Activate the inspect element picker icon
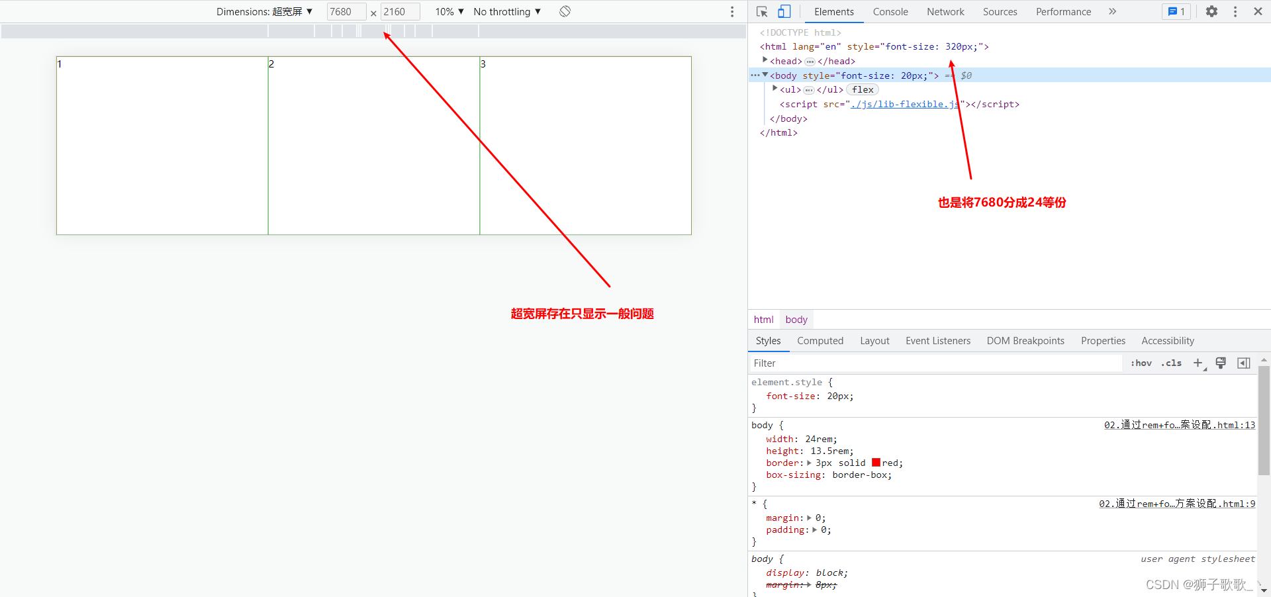The height and width of the screenshot is (597, 1271). pyautogui.click(x=762, y=11)
